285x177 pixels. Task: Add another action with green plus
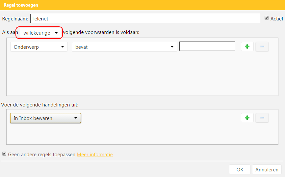click(247, 118)
